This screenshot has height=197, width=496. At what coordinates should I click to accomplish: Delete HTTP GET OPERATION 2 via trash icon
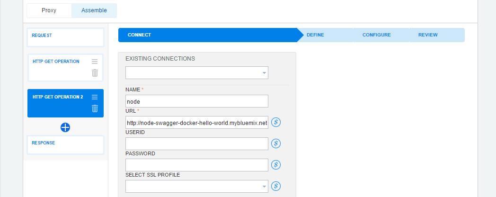(x=95, y=108)
